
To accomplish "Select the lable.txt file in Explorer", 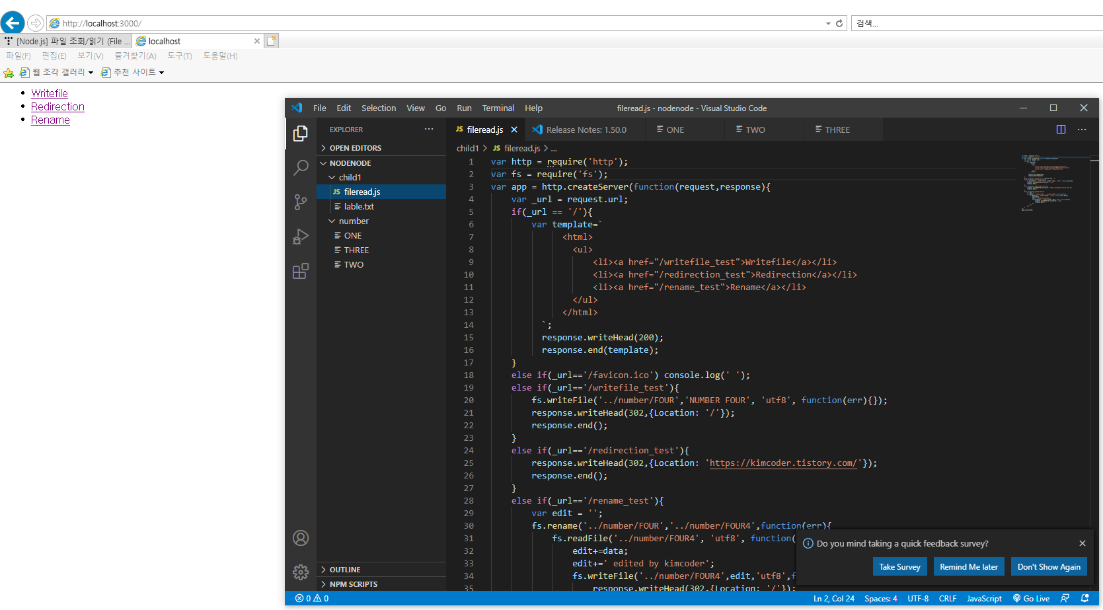I will coord(360,206).
